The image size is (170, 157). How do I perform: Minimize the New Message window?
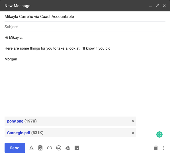(x=150, y=6)
